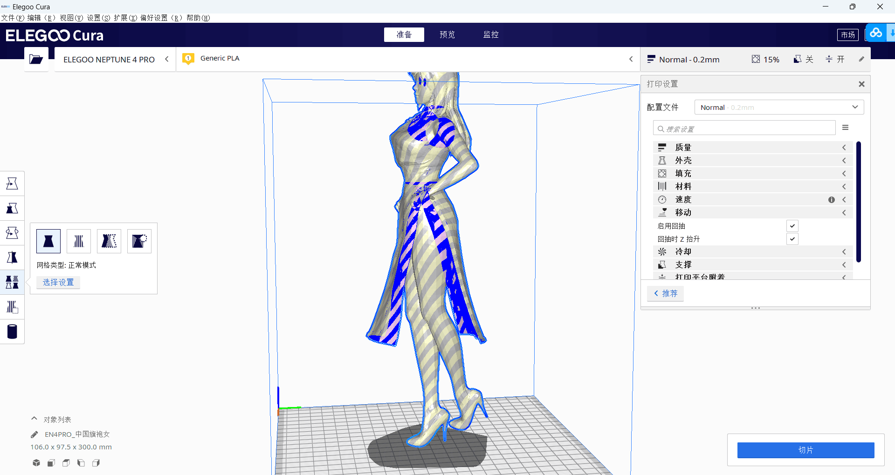The height and width of the screenshot is (475, 895).
Task: Open ELEGOO NEPTUNE 4 PRO printer selector
Action: pos(115,59)
